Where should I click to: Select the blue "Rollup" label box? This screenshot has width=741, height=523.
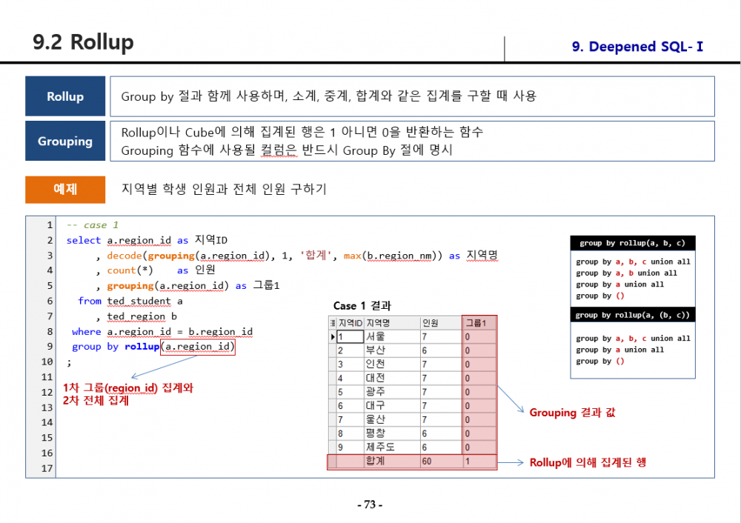click(65, 96)
